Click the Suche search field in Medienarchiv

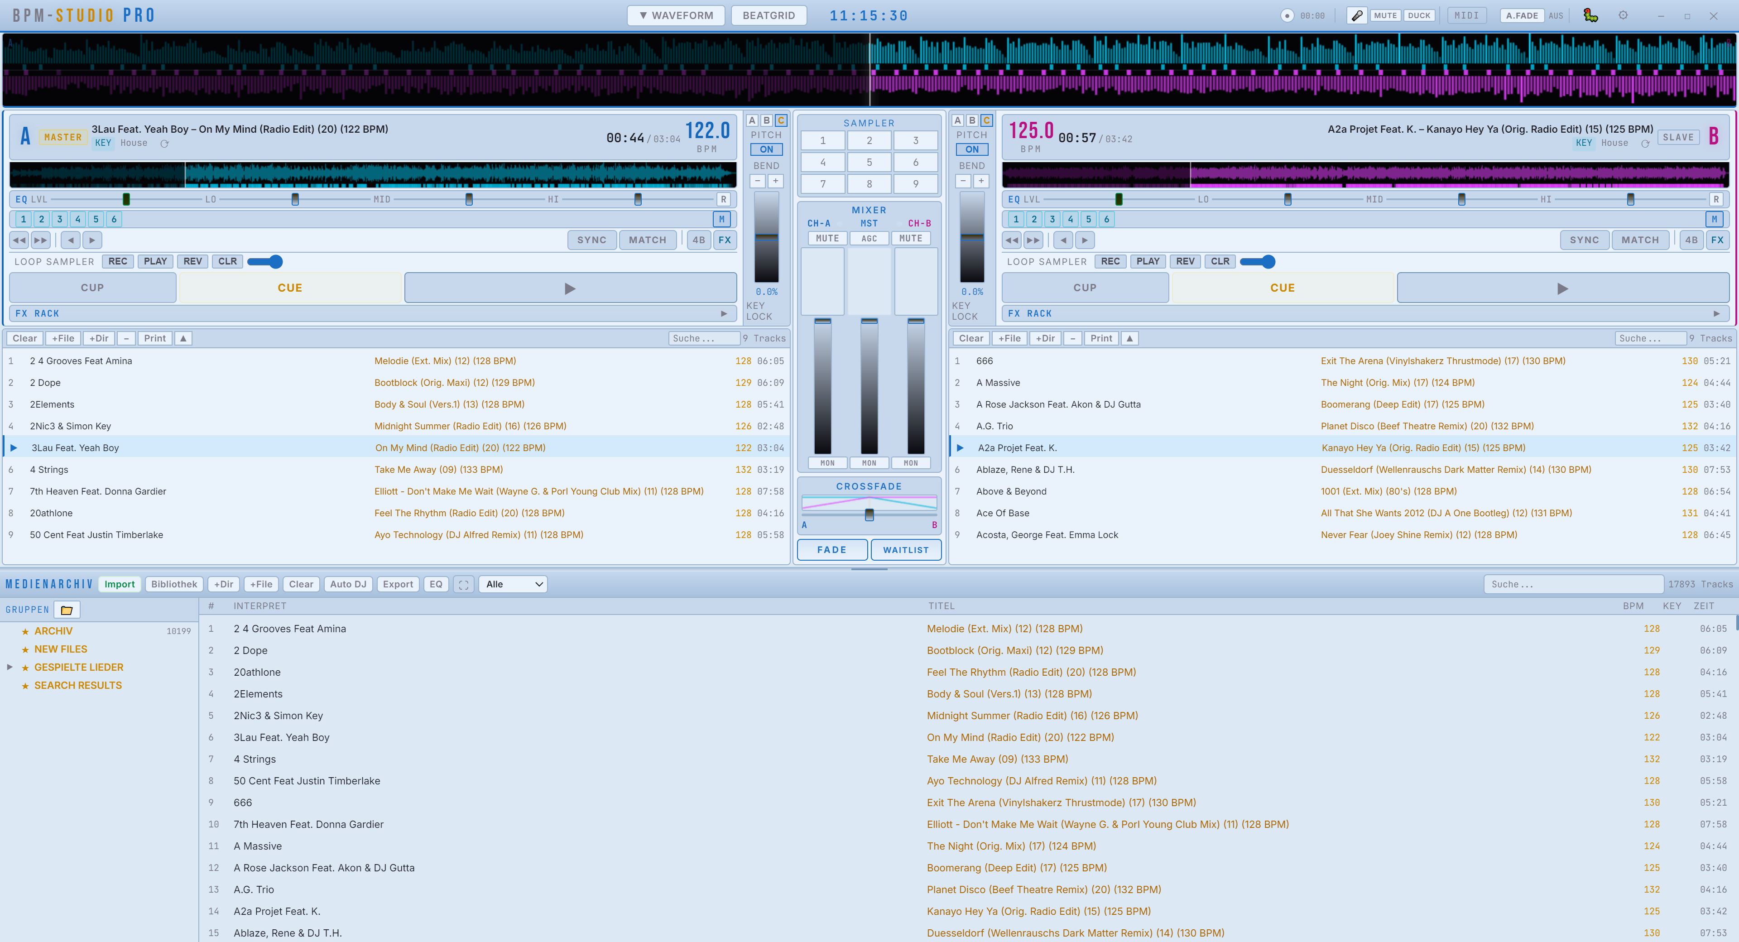point(1574,584)
